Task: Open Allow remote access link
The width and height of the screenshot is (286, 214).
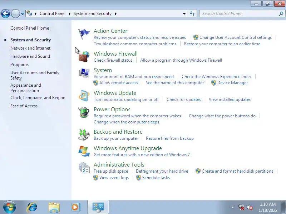Action: click(x=119, y=83)
